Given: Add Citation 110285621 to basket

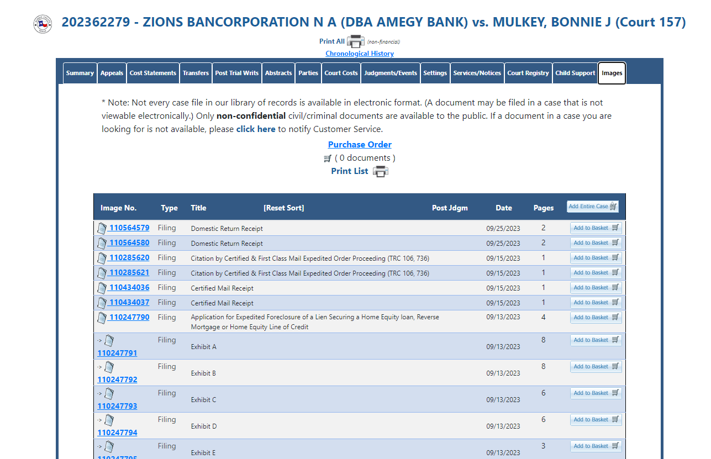Looking at the screenshot, I should pyautogui.click(x=596, y=272).
